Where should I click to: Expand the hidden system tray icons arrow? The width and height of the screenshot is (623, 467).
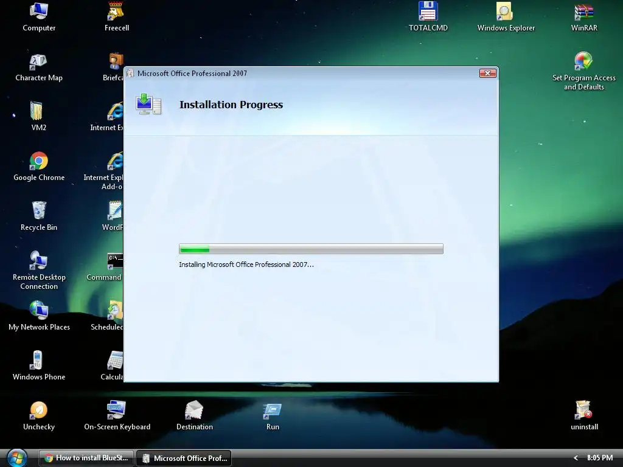click(x=576, y=458)
